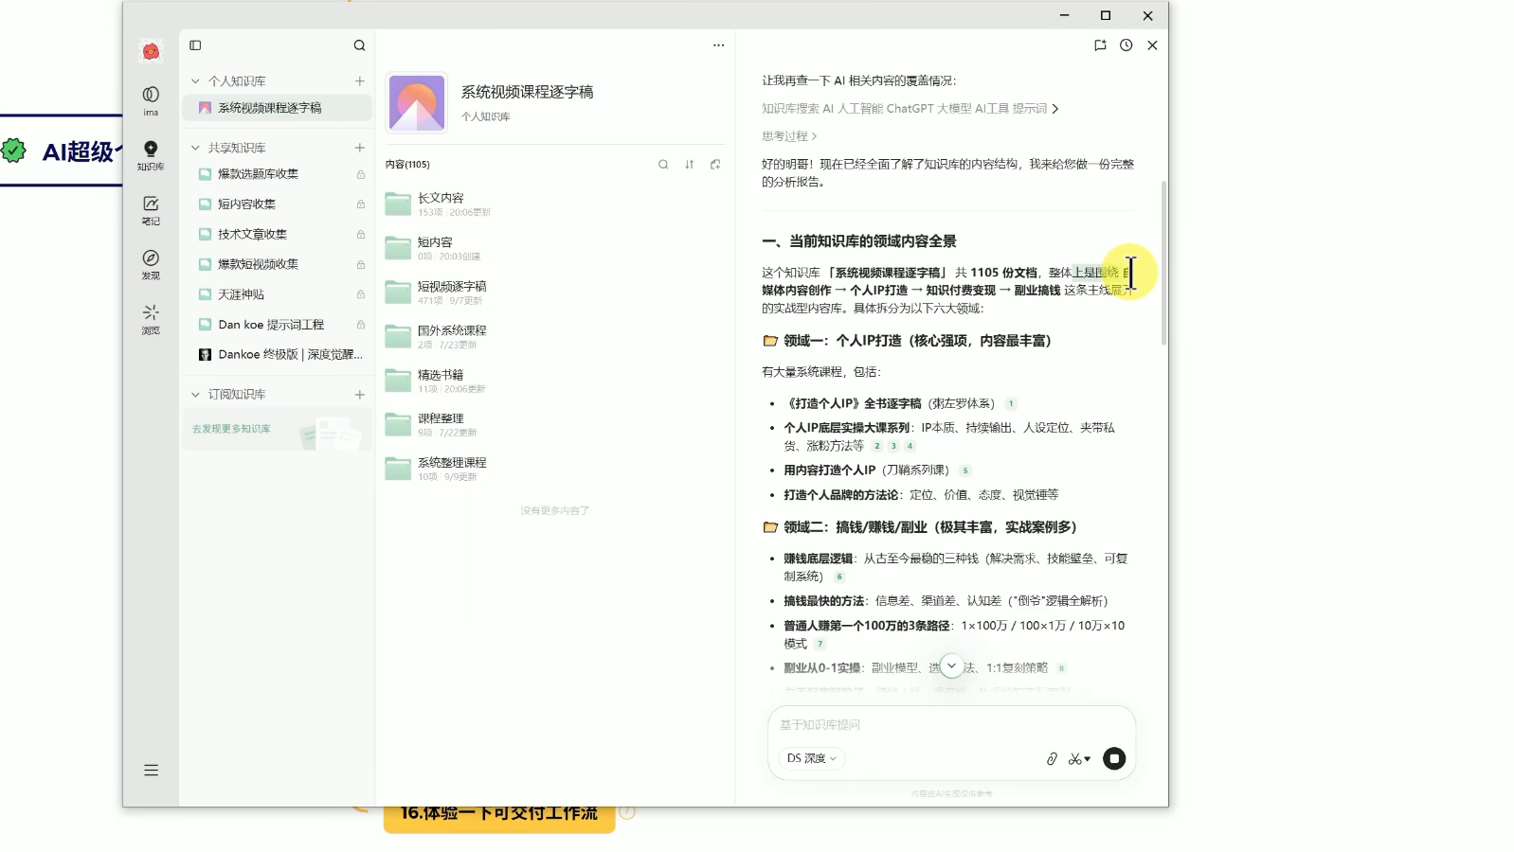Open the 发现 discover section
The image size is (1514, 852).
tap(151, 264)
